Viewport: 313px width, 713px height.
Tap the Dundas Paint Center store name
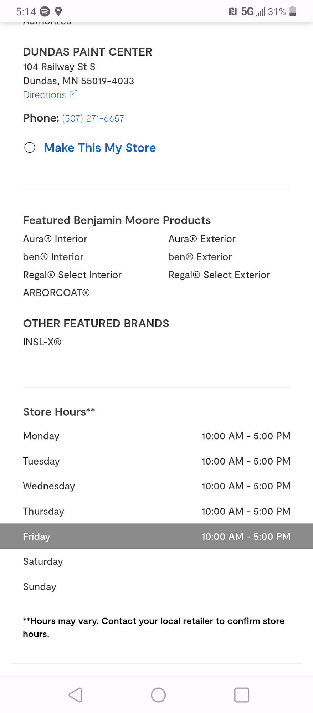(x=87, y=52)
